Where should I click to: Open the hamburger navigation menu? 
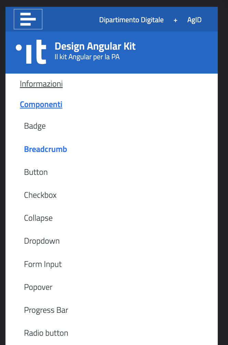(x=28, y=19)
